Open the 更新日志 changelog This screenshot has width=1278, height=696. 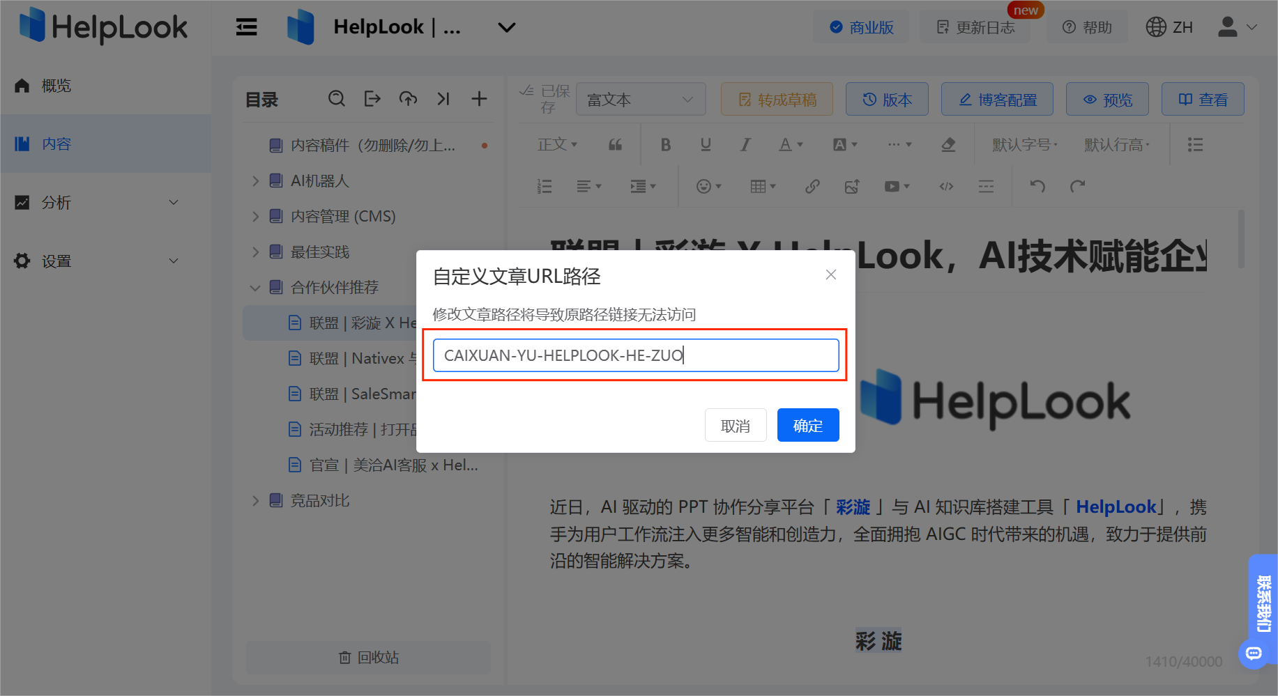tap(975, 27)
